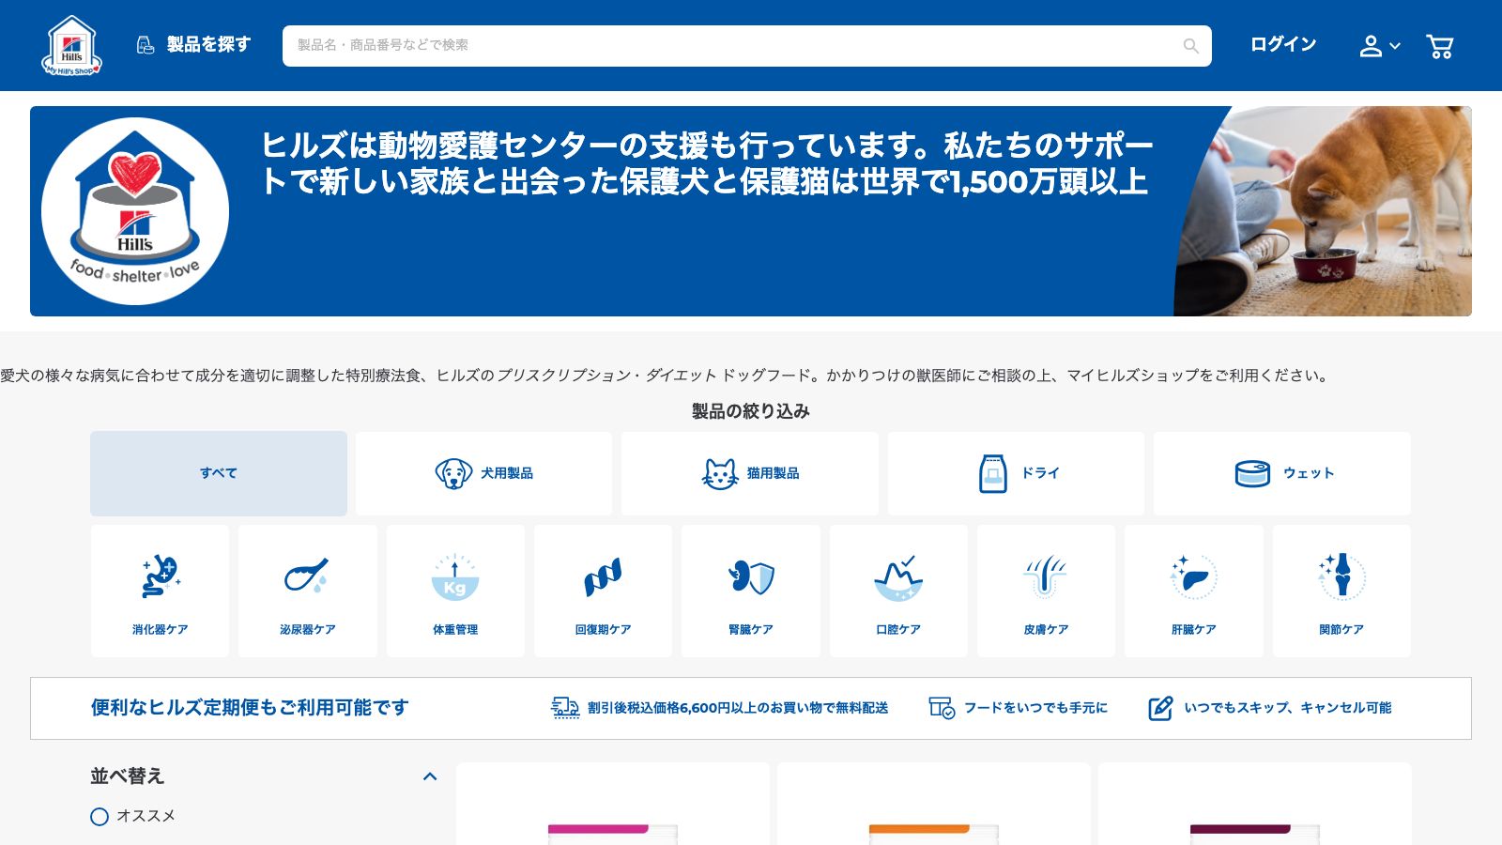The image size is (1502, 845).
Task: Select 回復期ケア recovery care icon
Action: pyautogui.click(x=603, y=591)
